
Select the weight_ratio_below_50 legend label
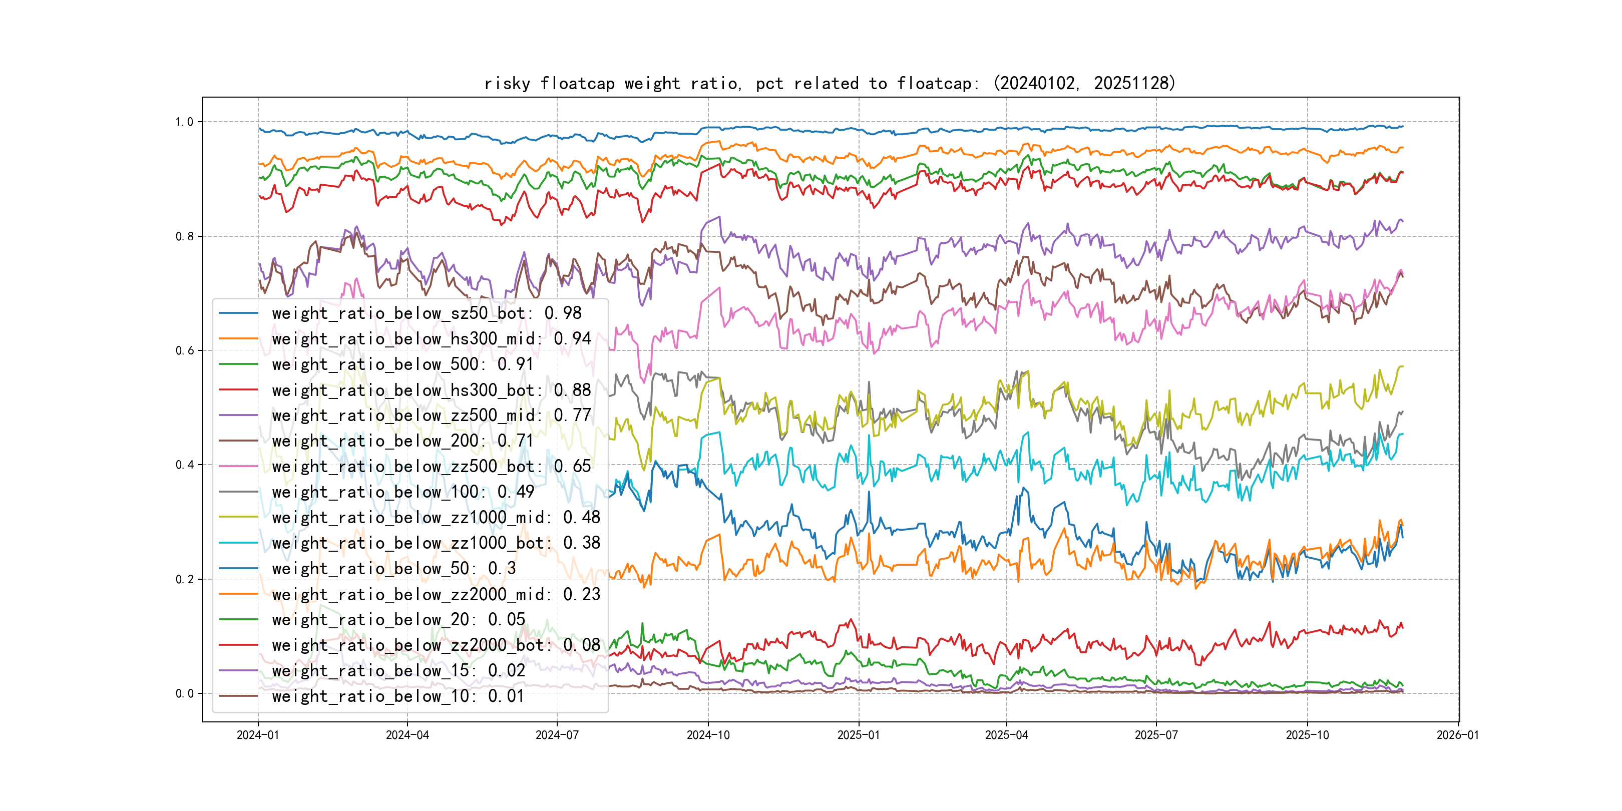(x=393, y=569)
